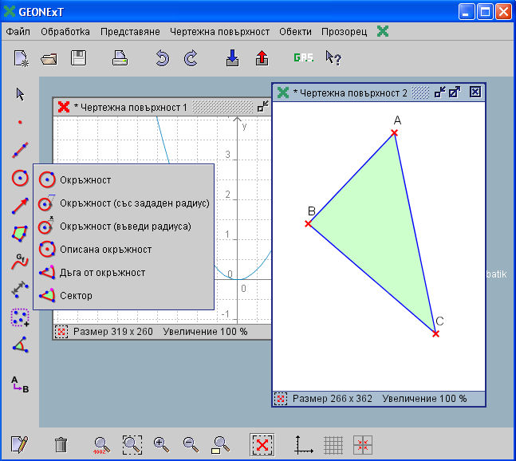Click the green X menu bar icon
Screen dimensions: 516x461
pyautogui.click(x=383, y=31)
